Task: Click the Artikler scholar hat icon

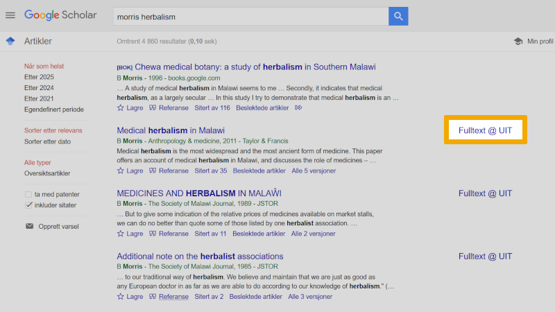Action: pos(10,42)
